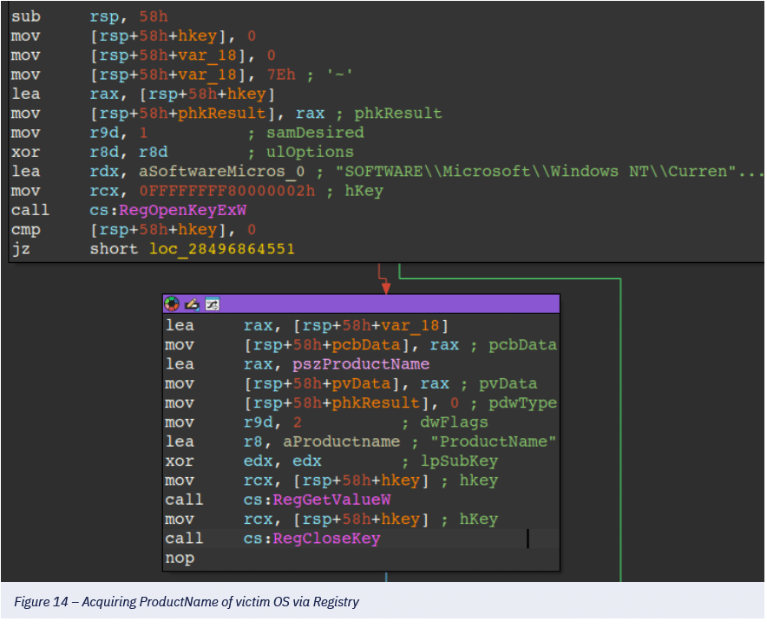The height and width of the screenshot is (628, 767).
Task: Click the Figure 14 caption text
Action: click(186, 602)
